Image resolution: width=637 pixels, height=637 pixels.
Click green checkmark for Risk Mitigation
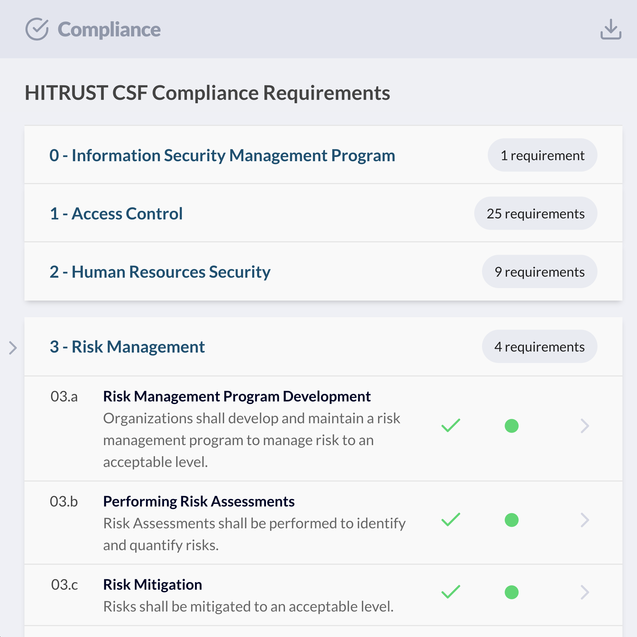[450, 592]
